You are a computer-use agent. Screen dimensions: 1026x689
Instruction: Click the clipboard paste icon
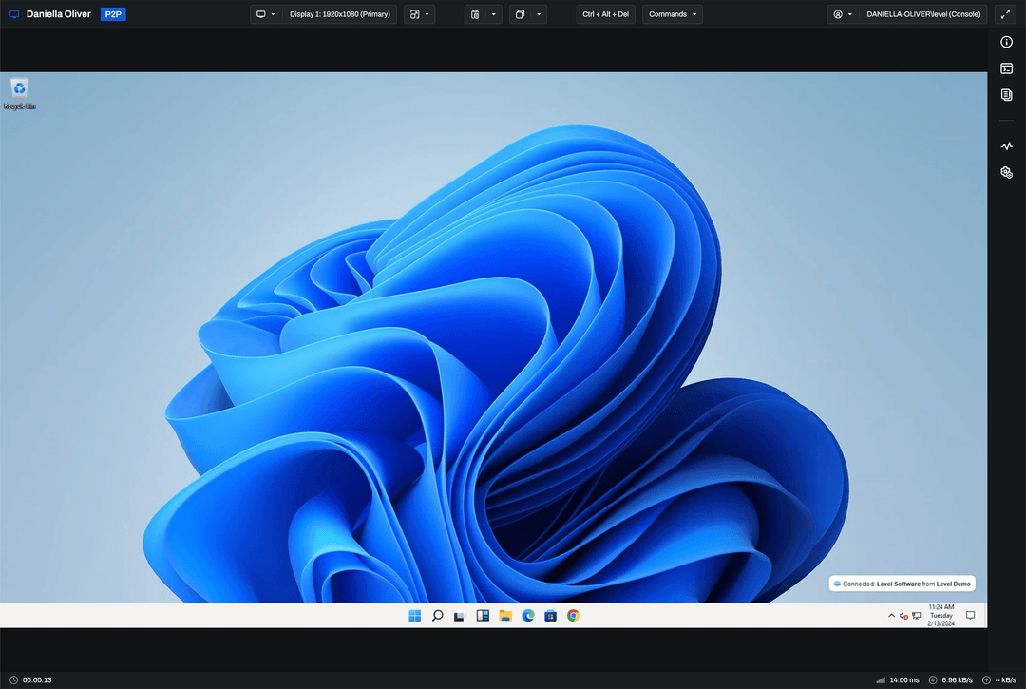[x=476, y=13]
